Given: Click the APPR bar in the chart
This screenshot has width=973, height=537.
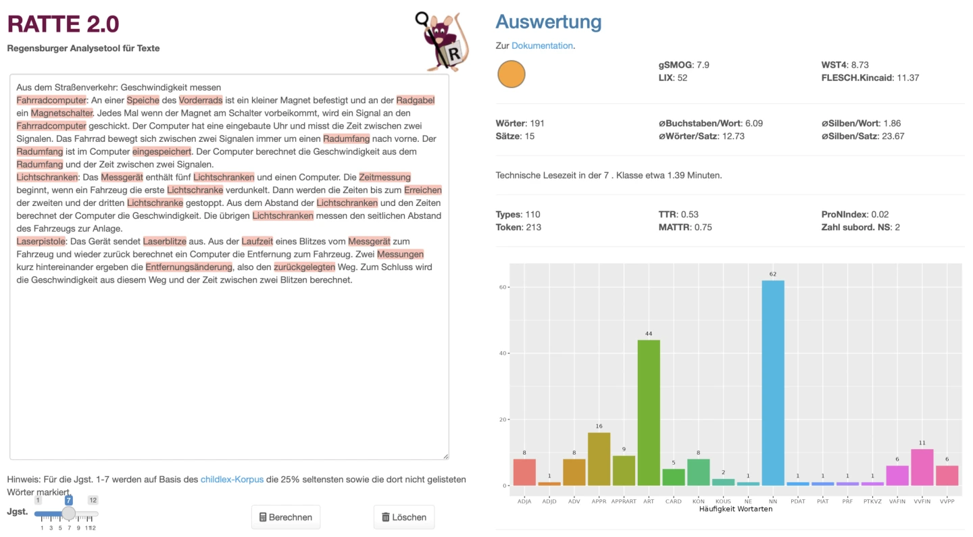Looking at the screenshot, I should tap(599, 459).
